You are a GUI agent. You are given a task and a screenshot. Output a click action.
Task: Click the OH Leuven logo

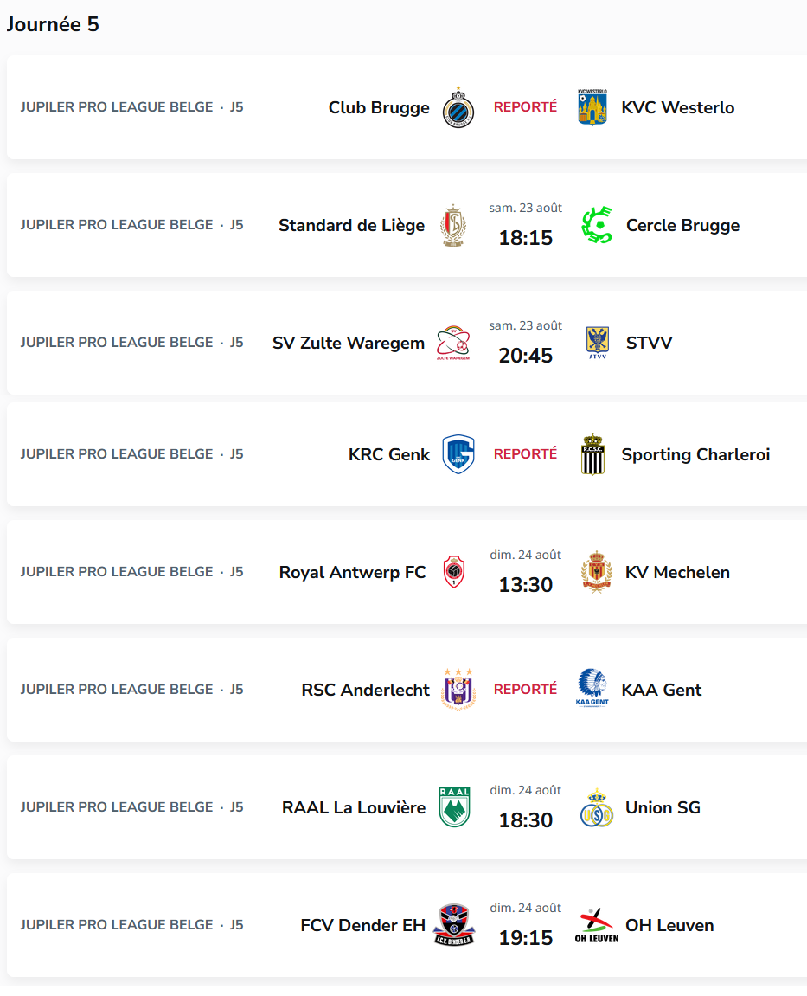click(597, 926)
